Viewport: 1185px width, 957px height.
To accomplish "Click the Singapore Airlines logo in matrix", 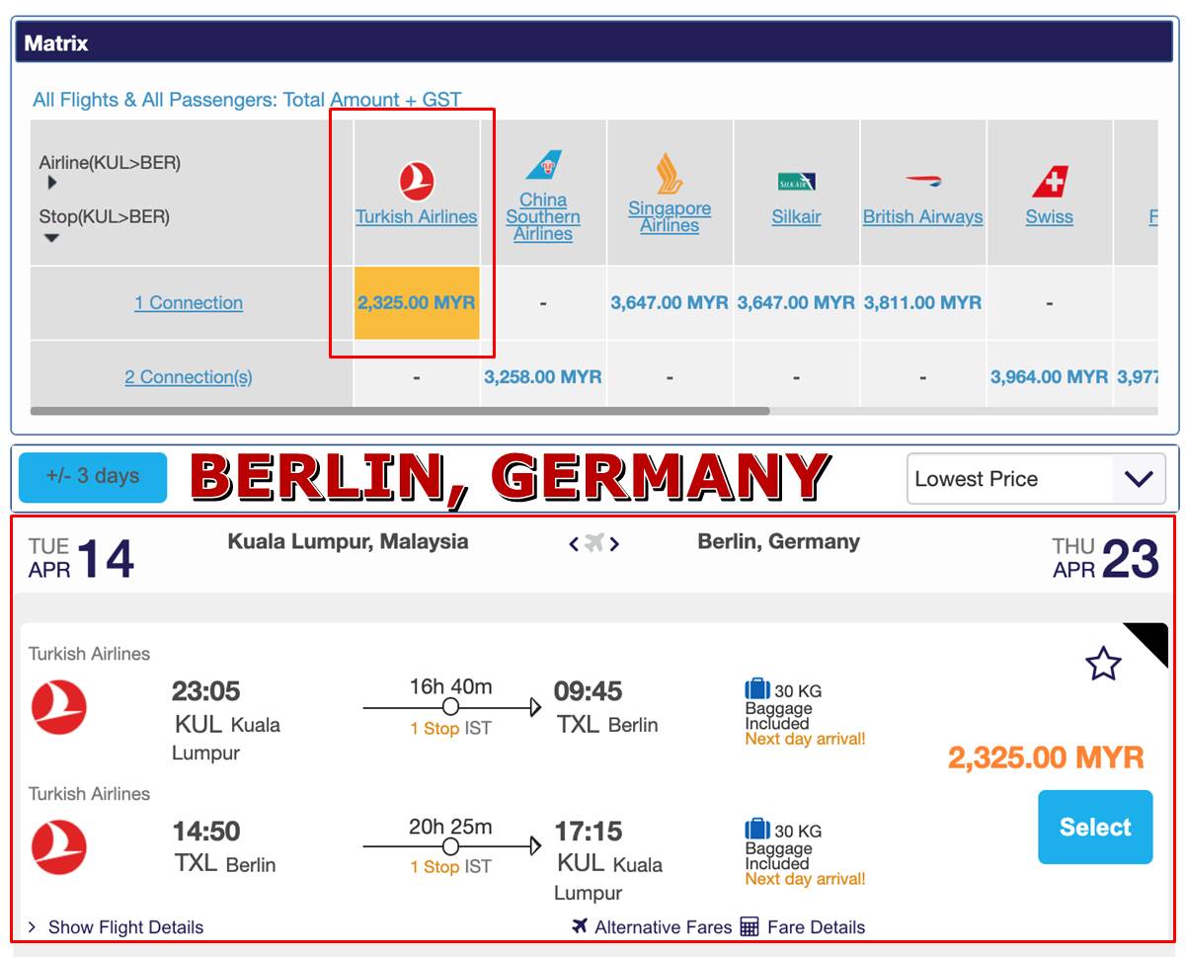I will 670,173.
